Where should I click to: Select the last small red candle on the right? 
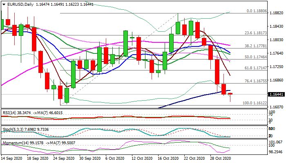pos(230,94)
